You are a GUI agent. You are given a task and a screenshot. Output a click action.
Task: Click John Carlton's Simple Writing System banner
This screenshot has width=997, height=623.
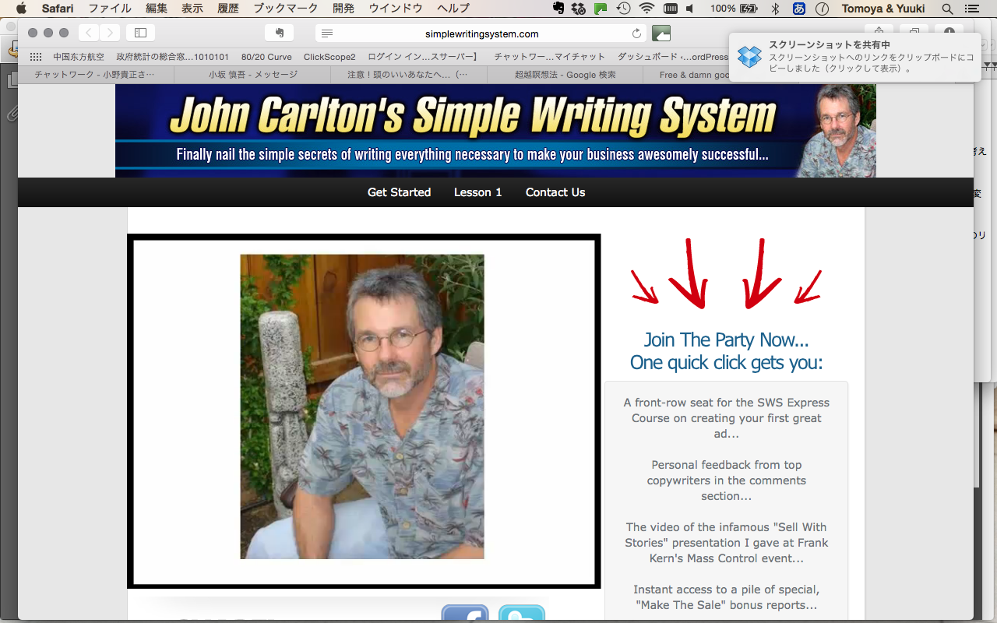pyautogui.click(x=495, y=131)
